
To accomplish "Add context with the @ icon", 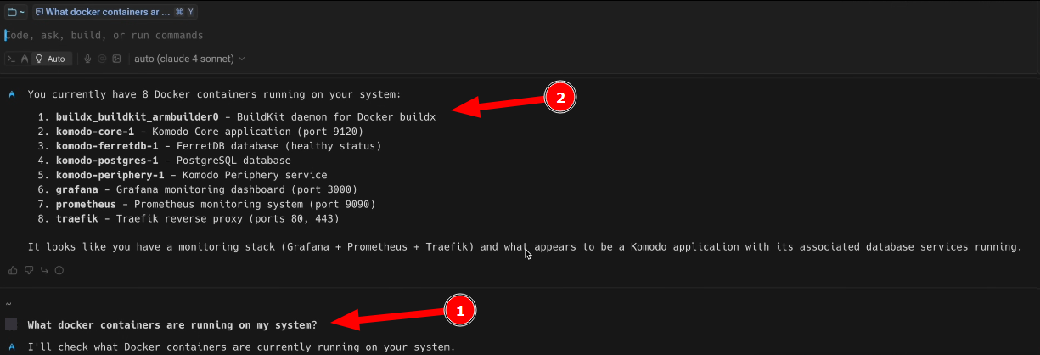I will tap(102, 59).
